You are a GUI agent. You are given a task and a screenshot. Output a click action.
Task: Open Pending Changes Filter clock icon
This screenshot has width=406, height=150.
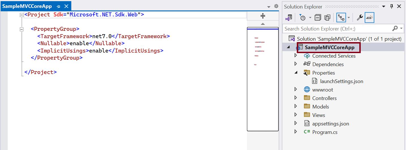point(303,18)
